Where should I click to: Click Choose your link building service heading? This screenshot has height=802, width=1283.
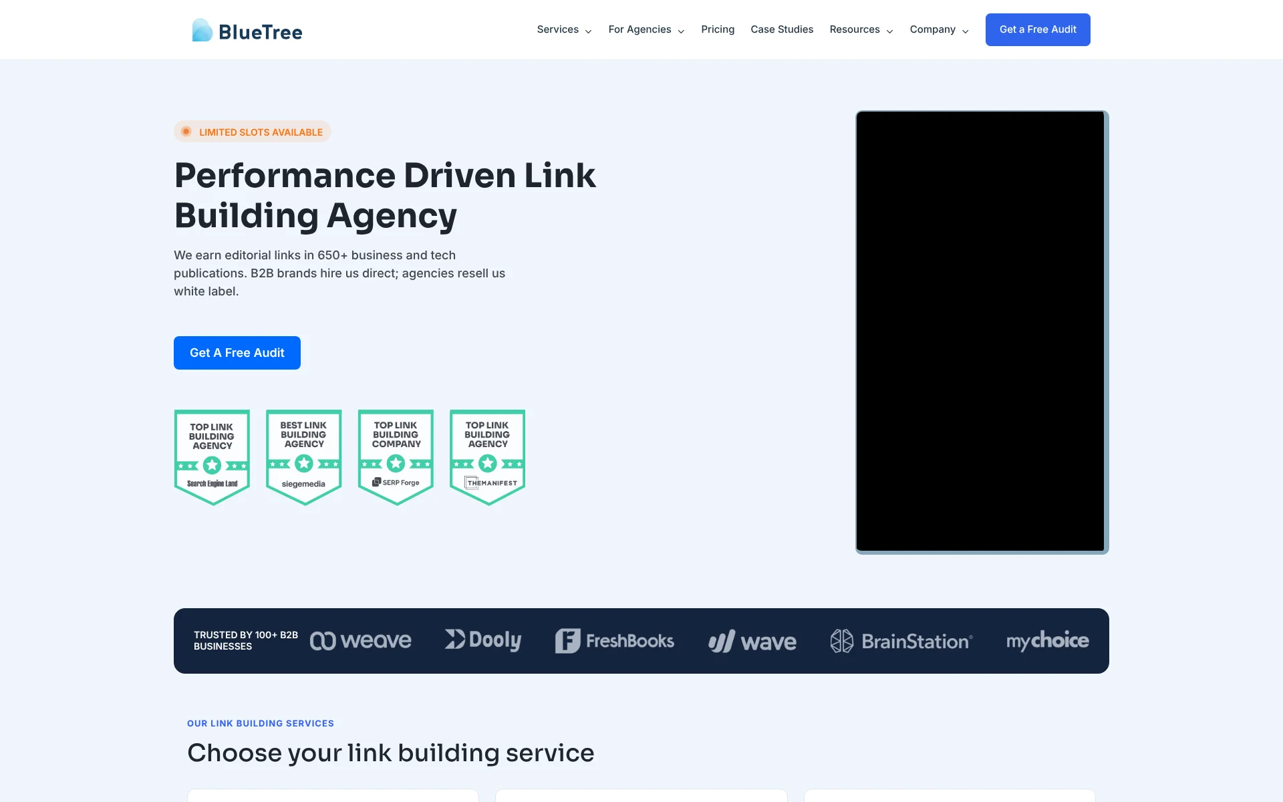click(x=391, y=753)
